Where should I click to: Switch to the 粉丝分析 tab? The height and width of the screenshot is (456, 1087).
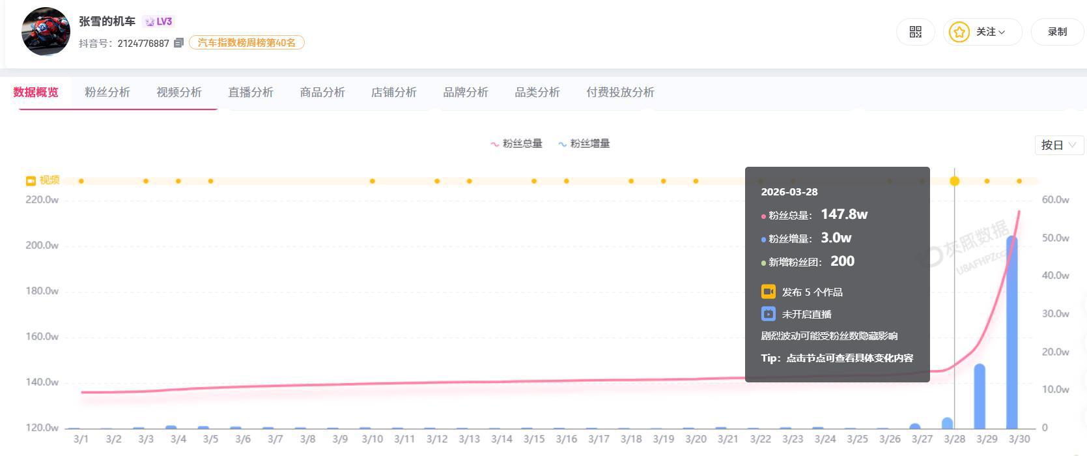click(x=107, y=93)
